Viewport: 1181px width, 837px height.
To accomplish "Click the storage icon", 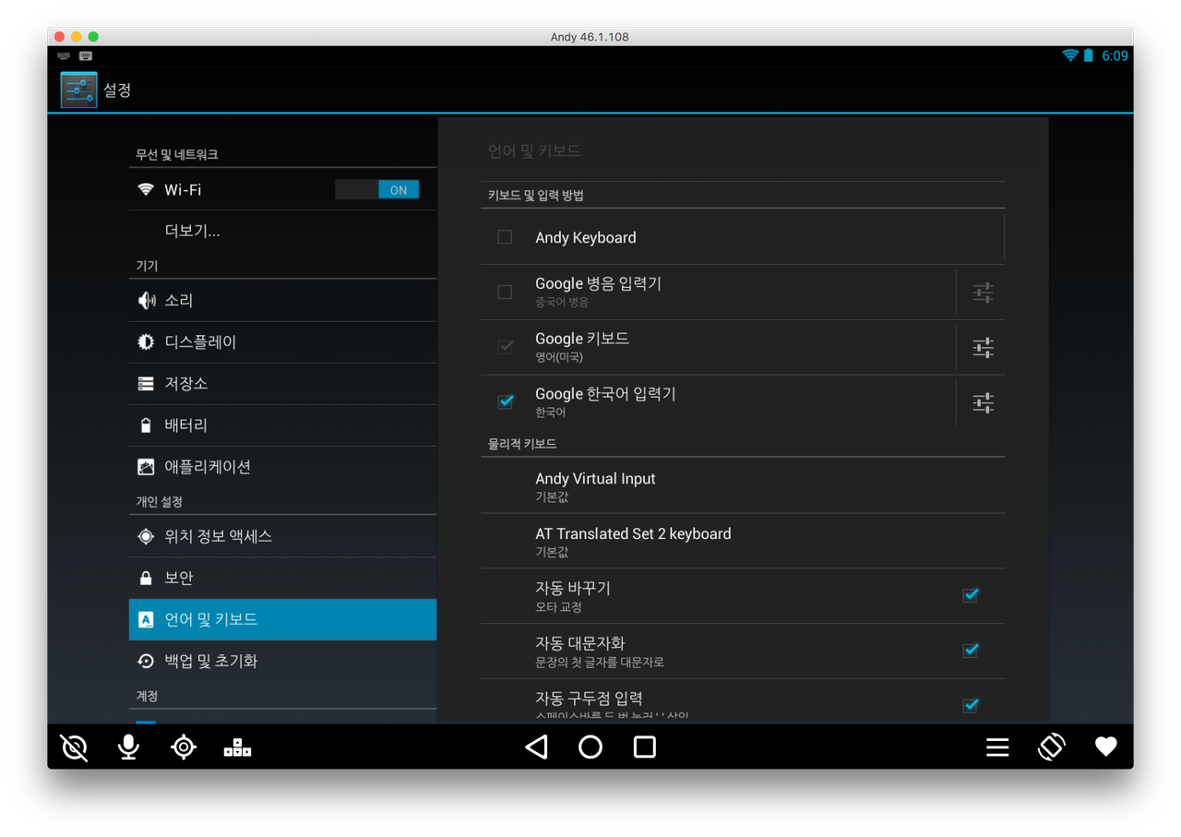I will (x=146, y=383).
